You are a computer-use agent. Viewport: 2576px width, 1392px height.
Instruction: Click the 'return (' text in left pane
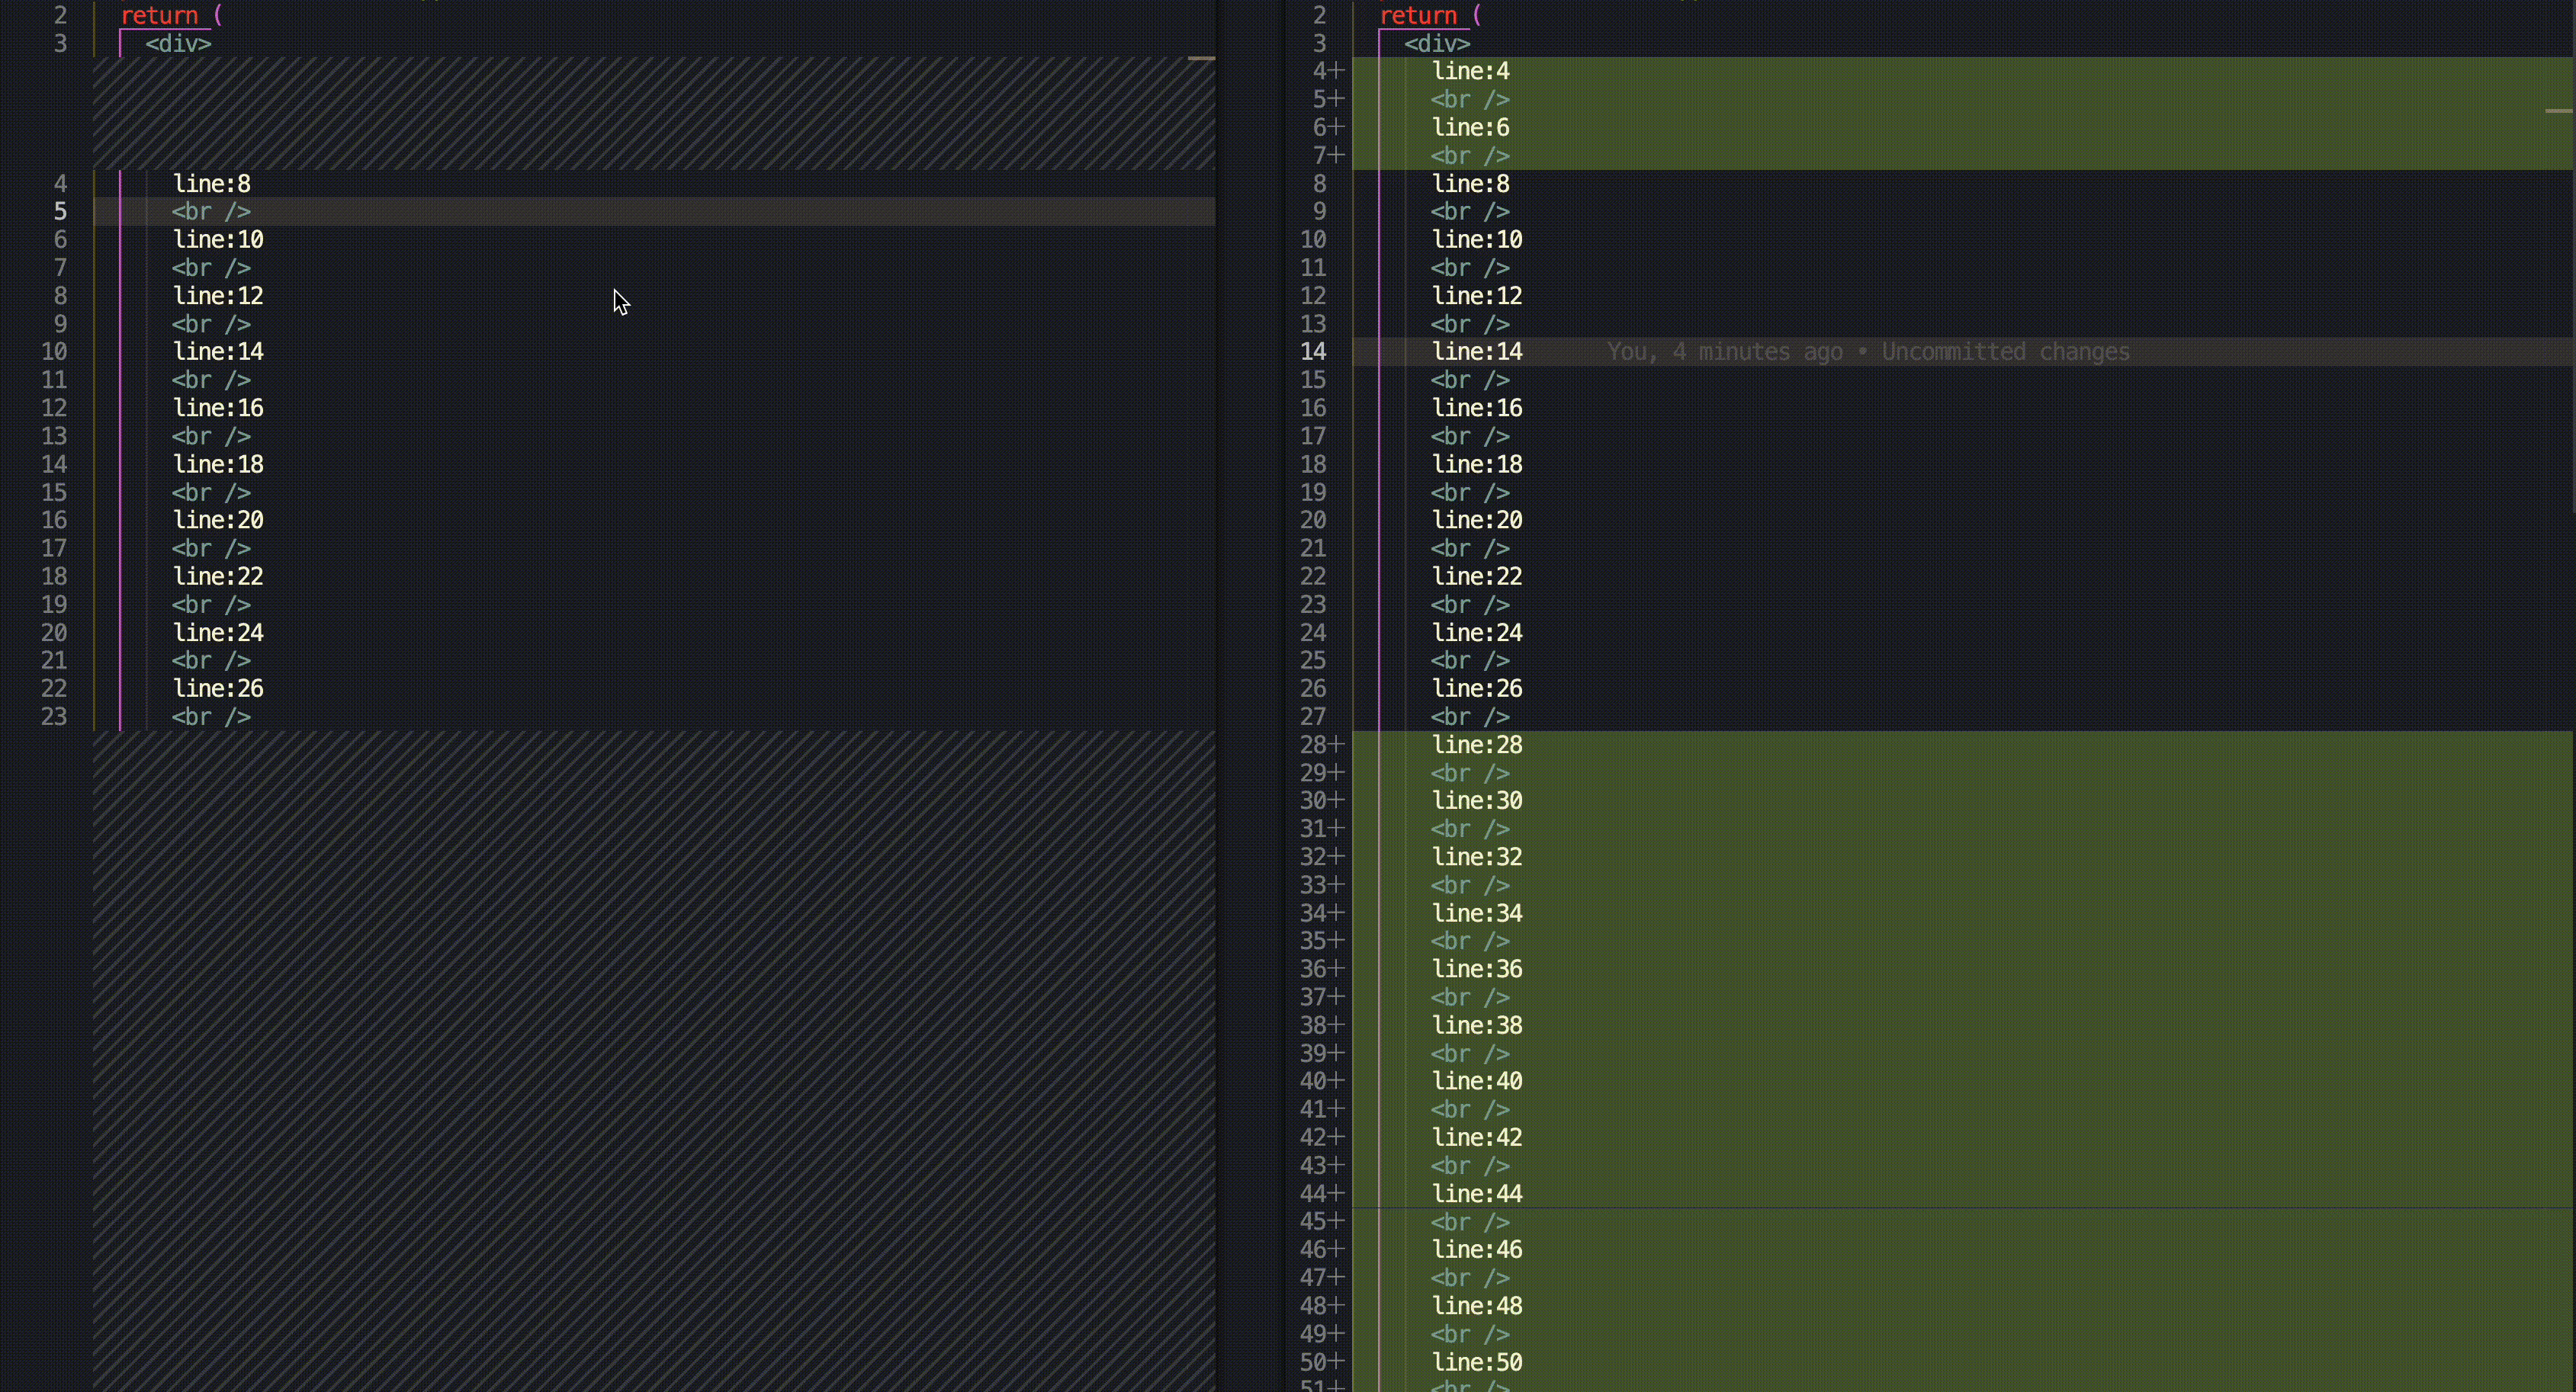point(171,15)
